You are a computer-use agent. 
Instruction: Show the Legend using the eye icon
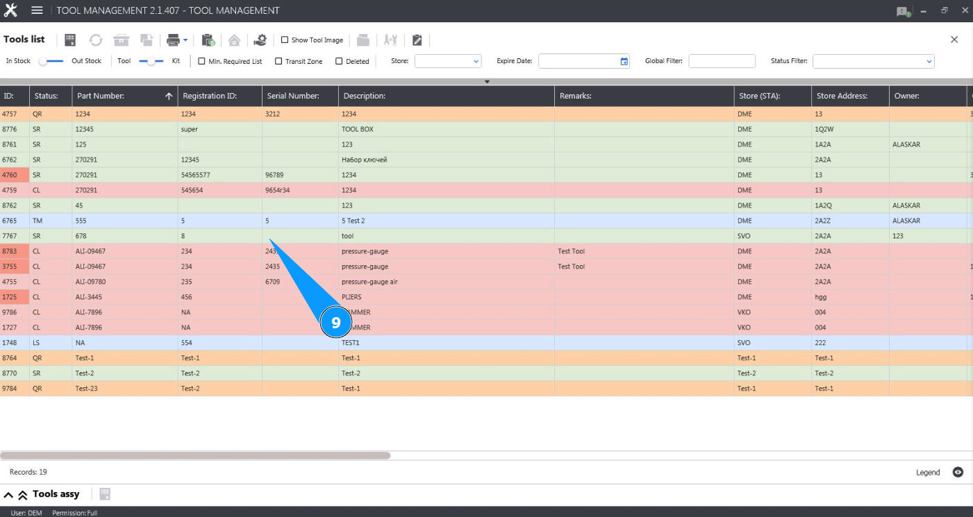[958, 472]
